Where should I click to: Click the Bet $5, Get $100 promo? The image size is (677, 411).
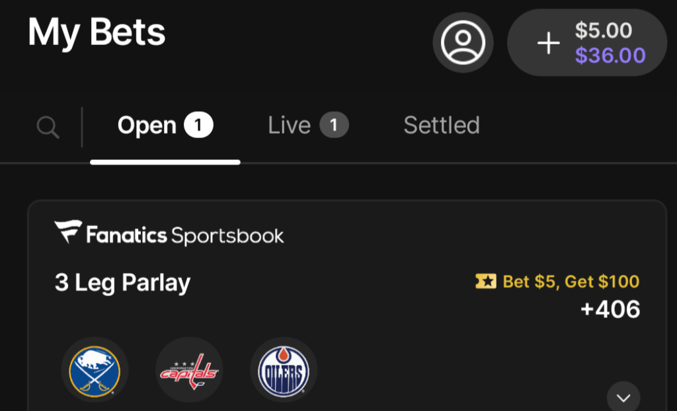click(571, 282)
